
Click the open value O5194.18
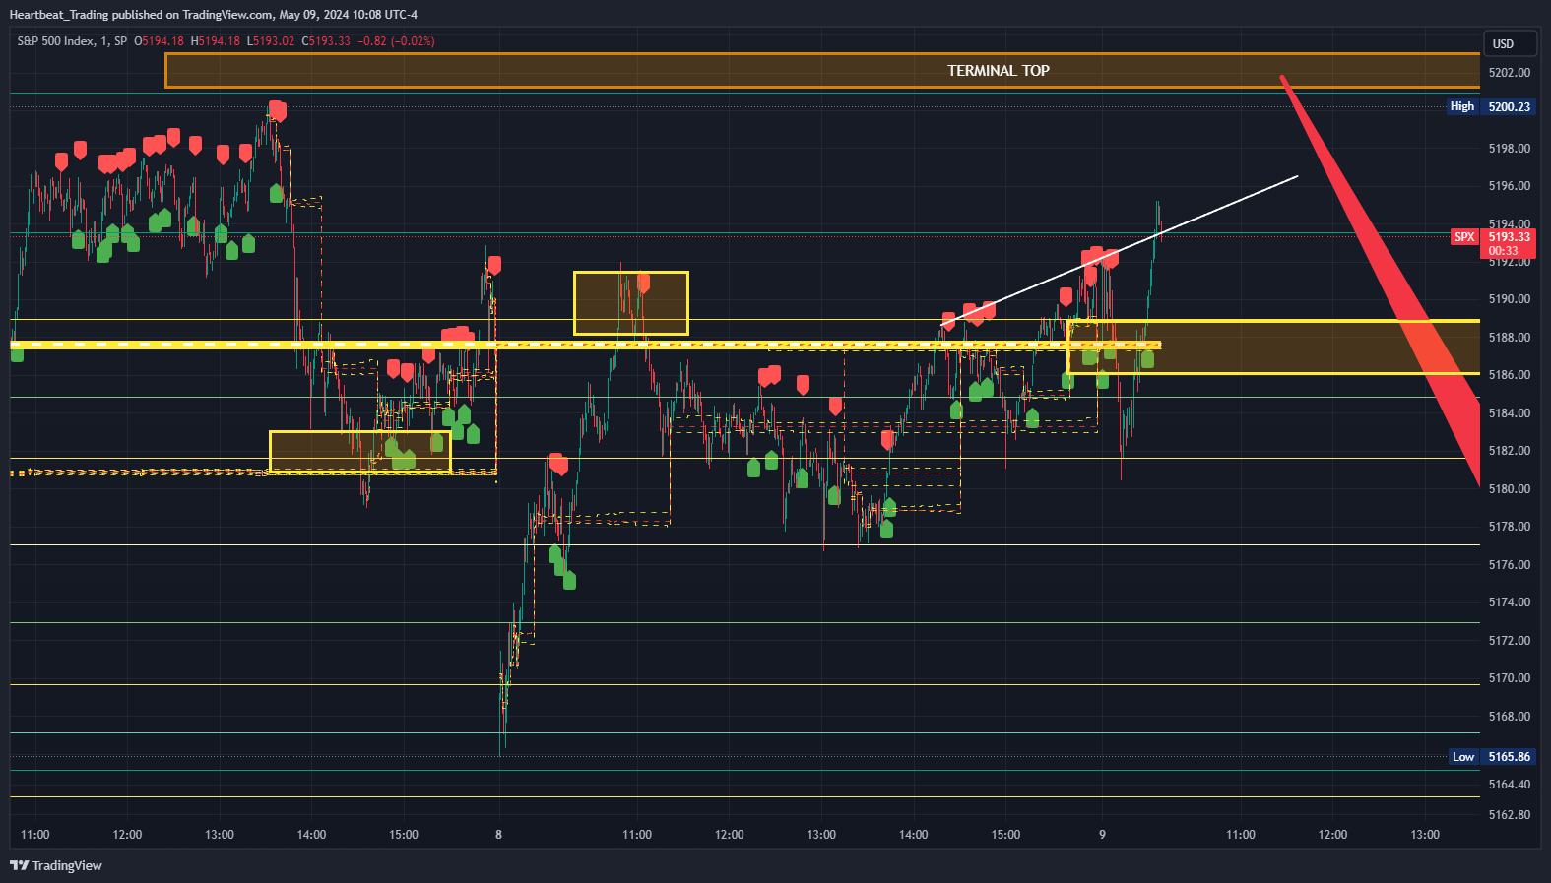[x=160, y=41]
